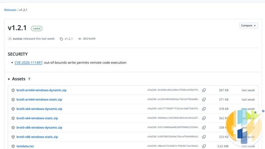
Task: Click the Latest release badge
Action: pos(37,29)
